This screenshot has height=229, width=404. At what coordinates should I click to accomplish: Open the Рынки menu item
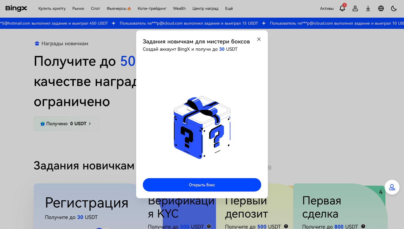point(78,9)
